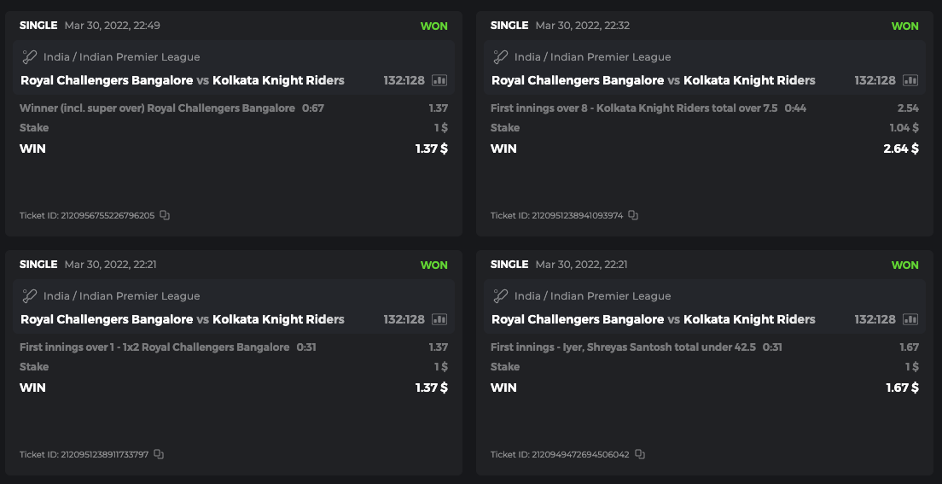
Task: Open Indian Premier League link on 22:49 bet
Action: pyautogui.click(x=122, y=57)
